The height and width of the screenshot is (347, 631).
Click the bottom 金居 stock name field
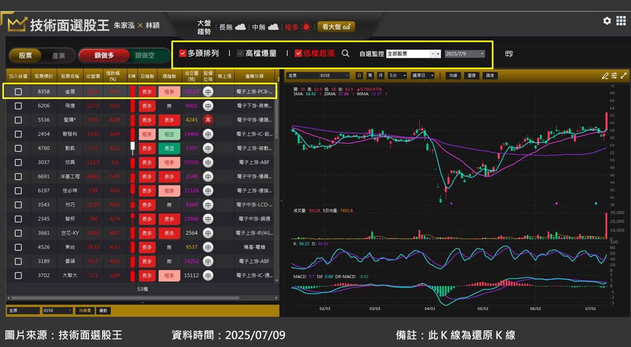point(23,311)
